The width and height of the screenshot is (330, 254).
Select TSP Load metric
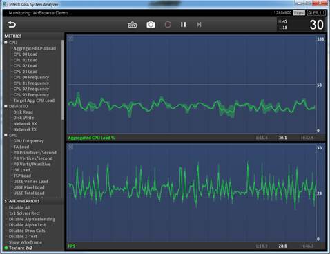(x=22, y=176)
